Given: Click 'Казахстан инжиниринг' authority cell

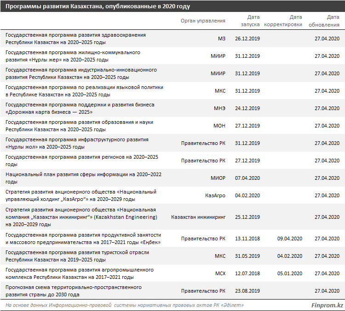Looking at the screenshot, I should (198, 217).
